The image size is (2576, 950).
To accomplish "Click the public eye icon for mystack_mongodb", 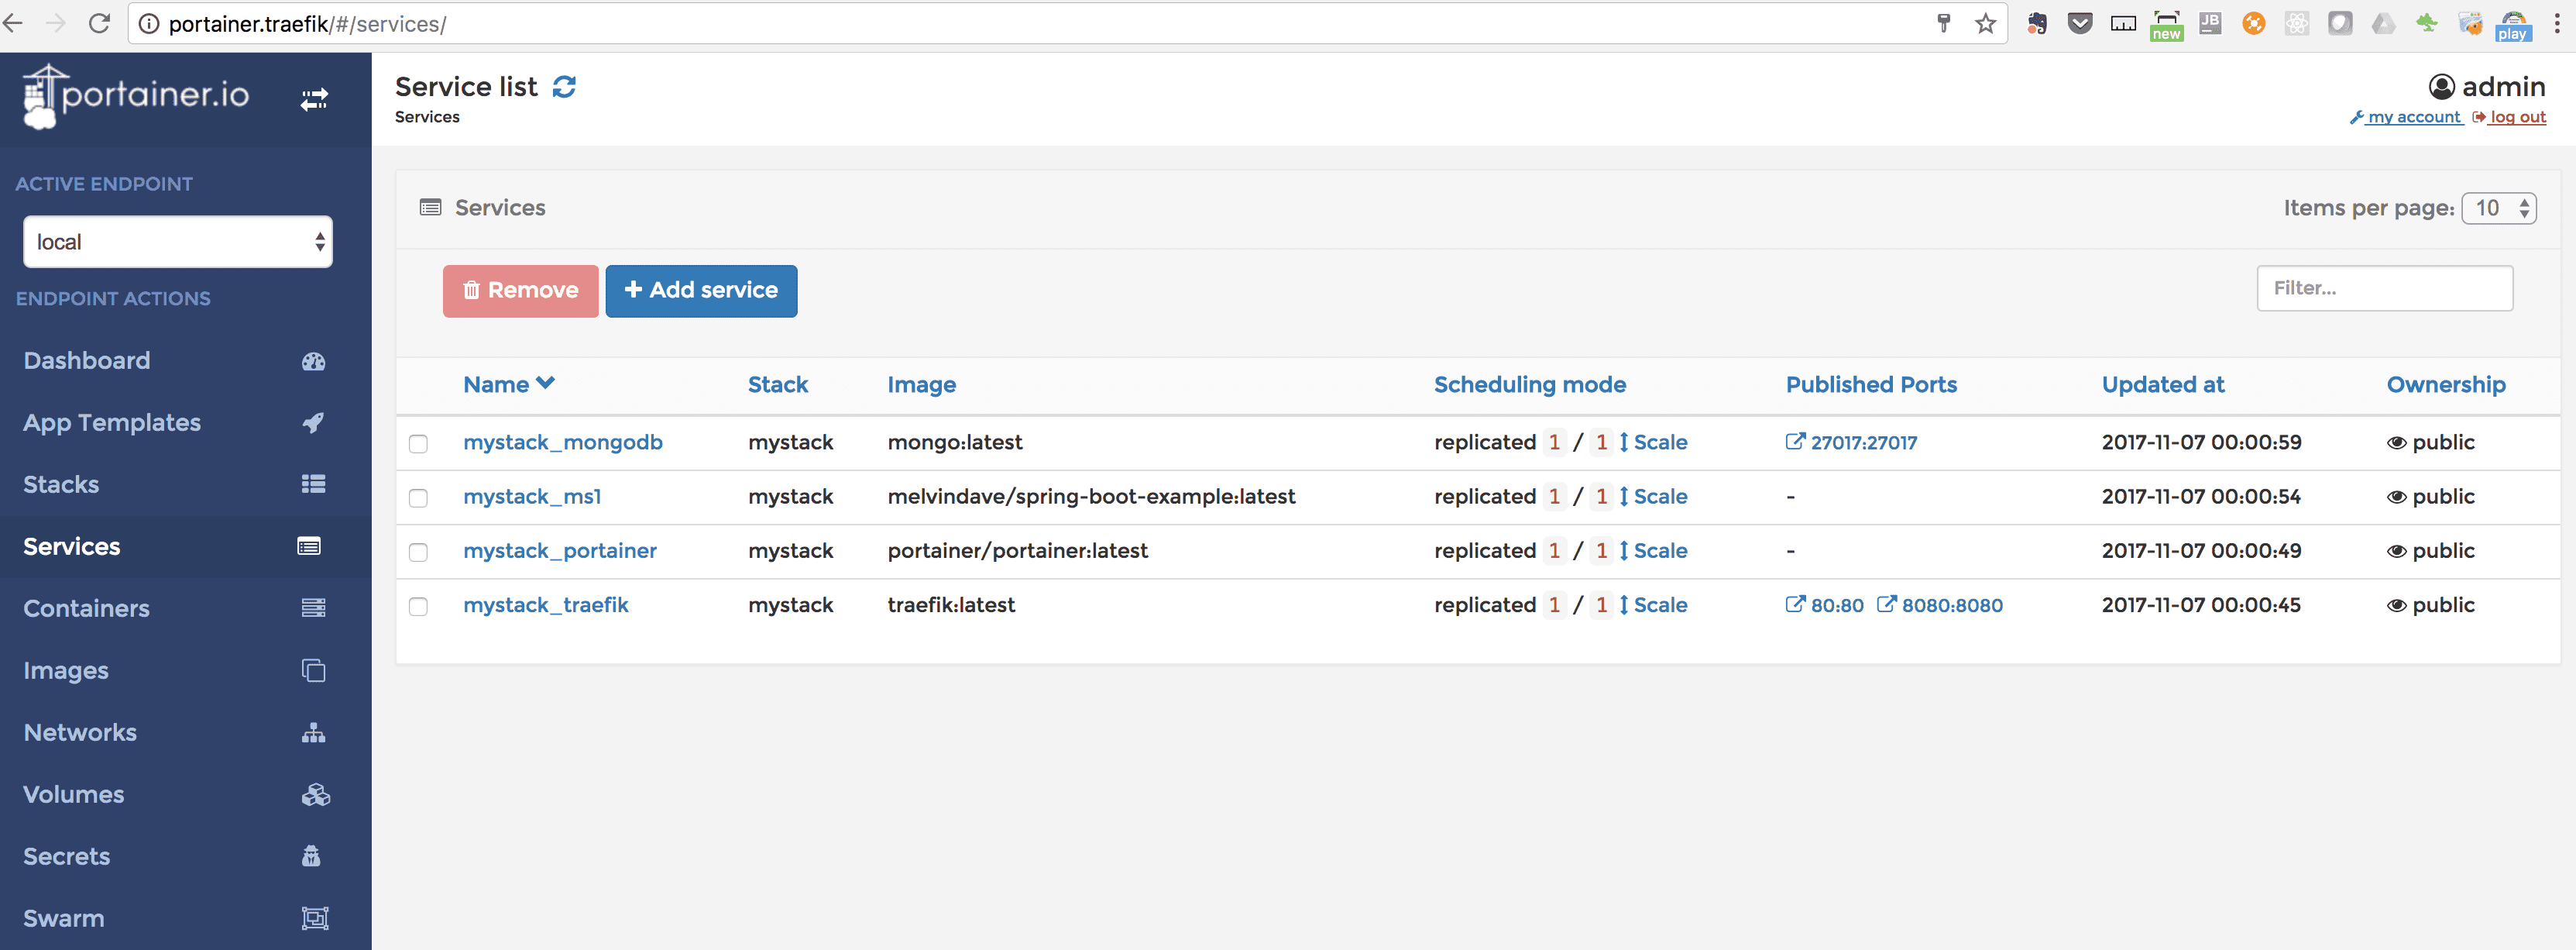I will [x=2396, y=443].
